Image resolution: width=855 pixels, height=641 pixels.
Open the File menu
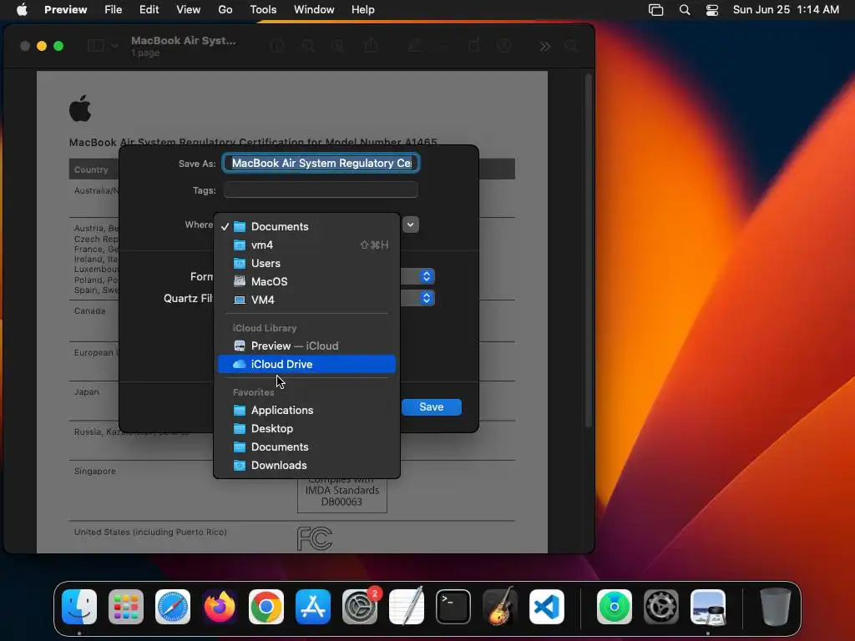(113, 10)
